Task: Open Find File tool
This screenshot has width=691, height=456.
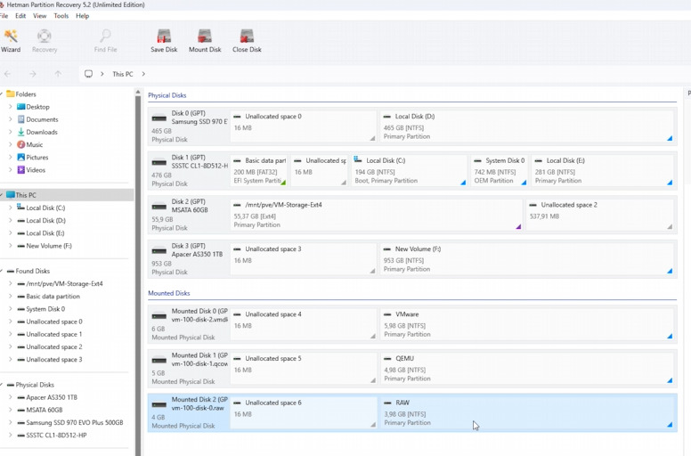Action: [x=105, y=41]
